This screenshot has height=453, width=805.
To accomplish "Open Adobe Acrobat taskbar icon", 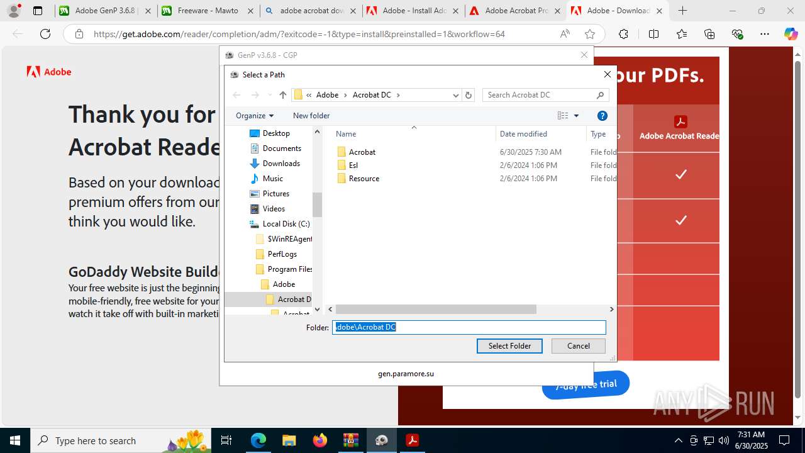I will (x=412, y=440).
